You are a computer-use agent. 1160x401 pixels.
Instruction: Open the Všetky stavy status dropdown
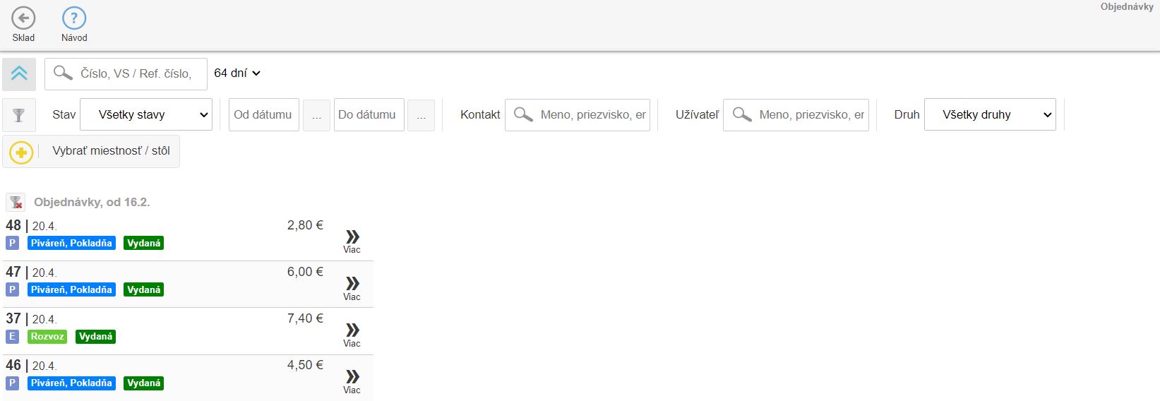[x=145, y=114]
